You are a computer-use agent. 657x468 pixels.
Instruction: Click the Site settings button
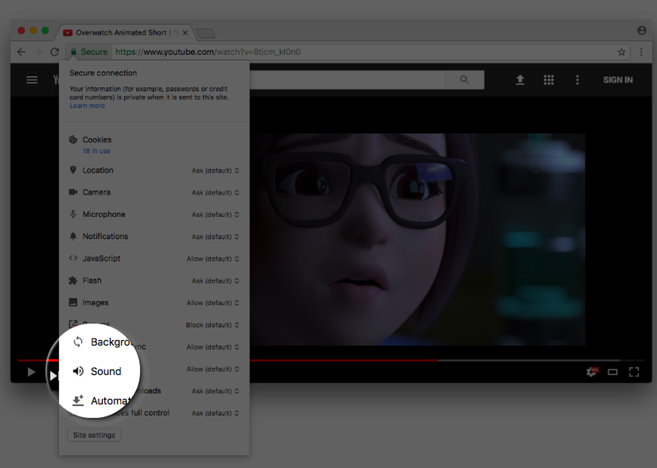click(94, 435)
